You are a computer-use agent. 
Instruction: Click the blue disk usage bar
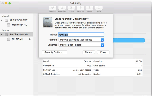click(129, 40)
